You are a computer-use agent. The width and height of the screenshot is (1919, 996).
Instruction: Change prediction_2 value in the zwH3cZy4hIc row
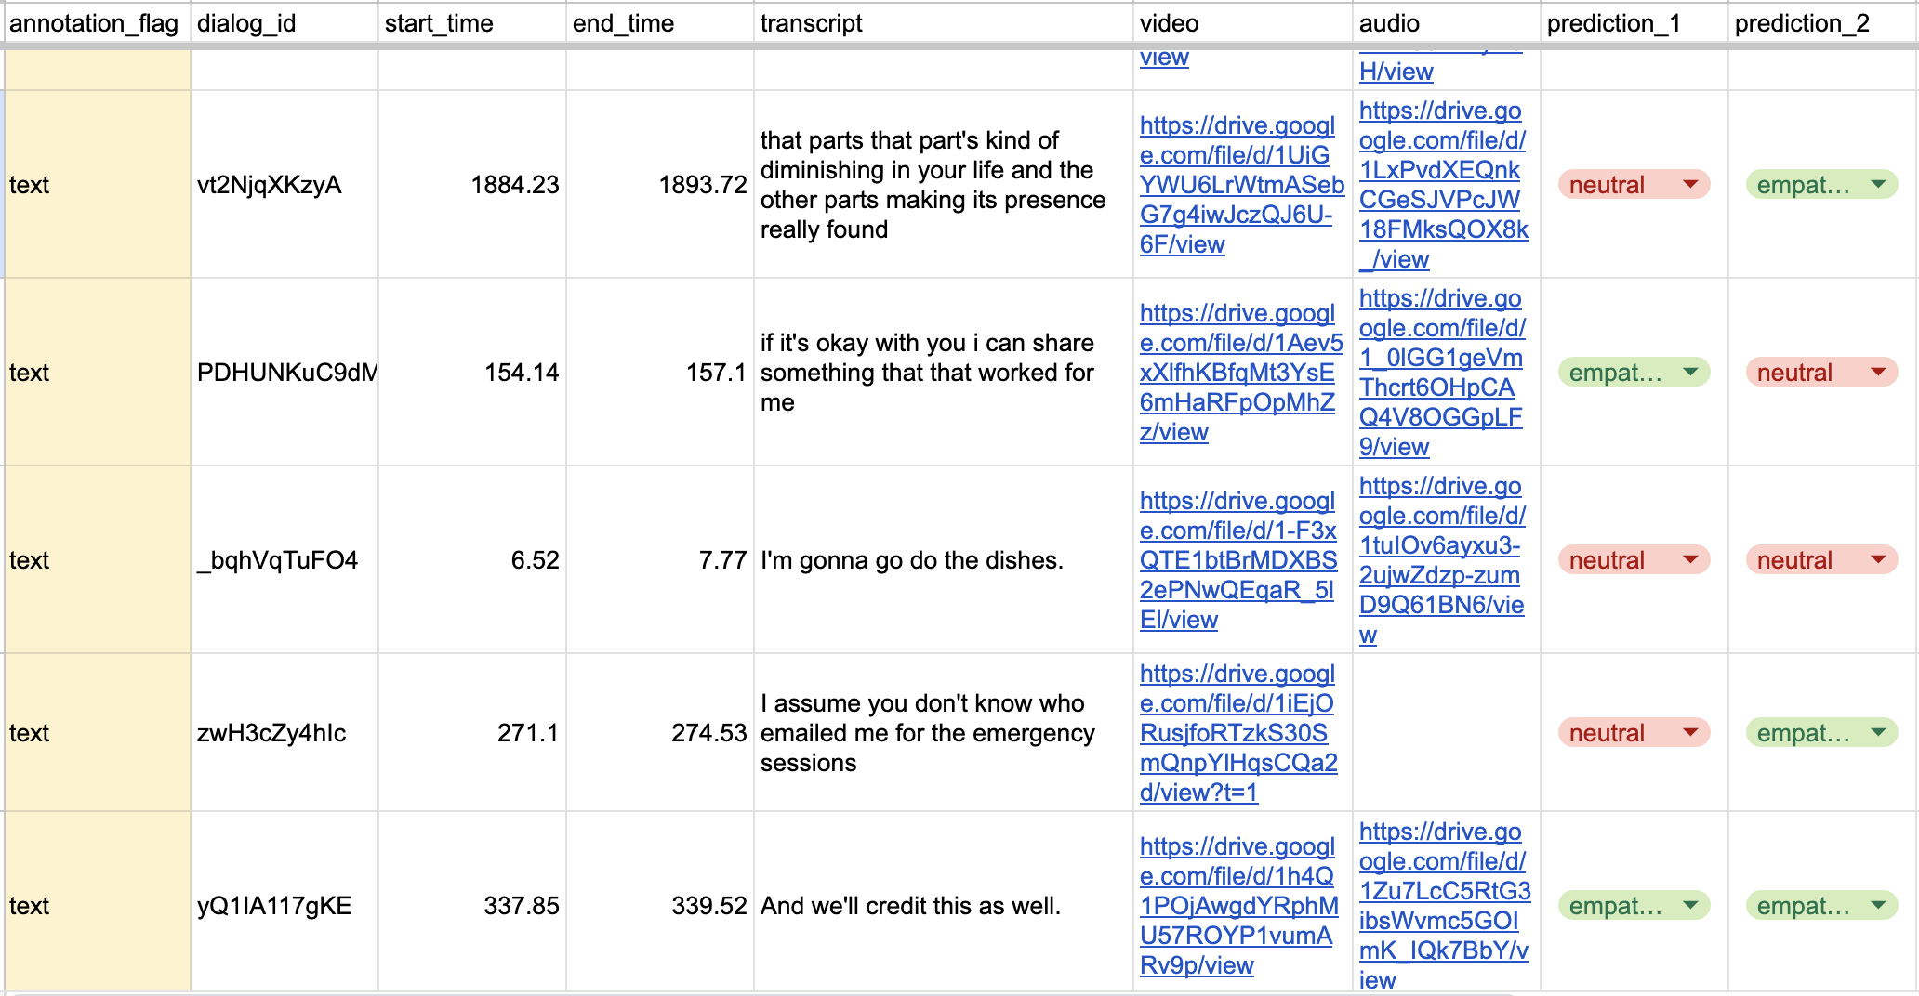[1821, 733]
